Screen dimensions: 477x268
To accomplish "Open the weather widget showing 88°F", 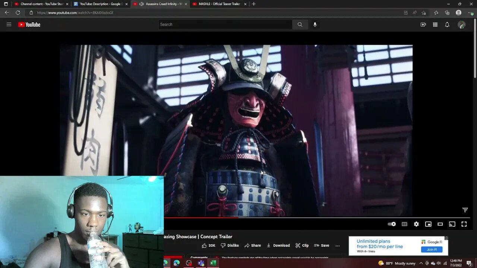I will (397, 263).
